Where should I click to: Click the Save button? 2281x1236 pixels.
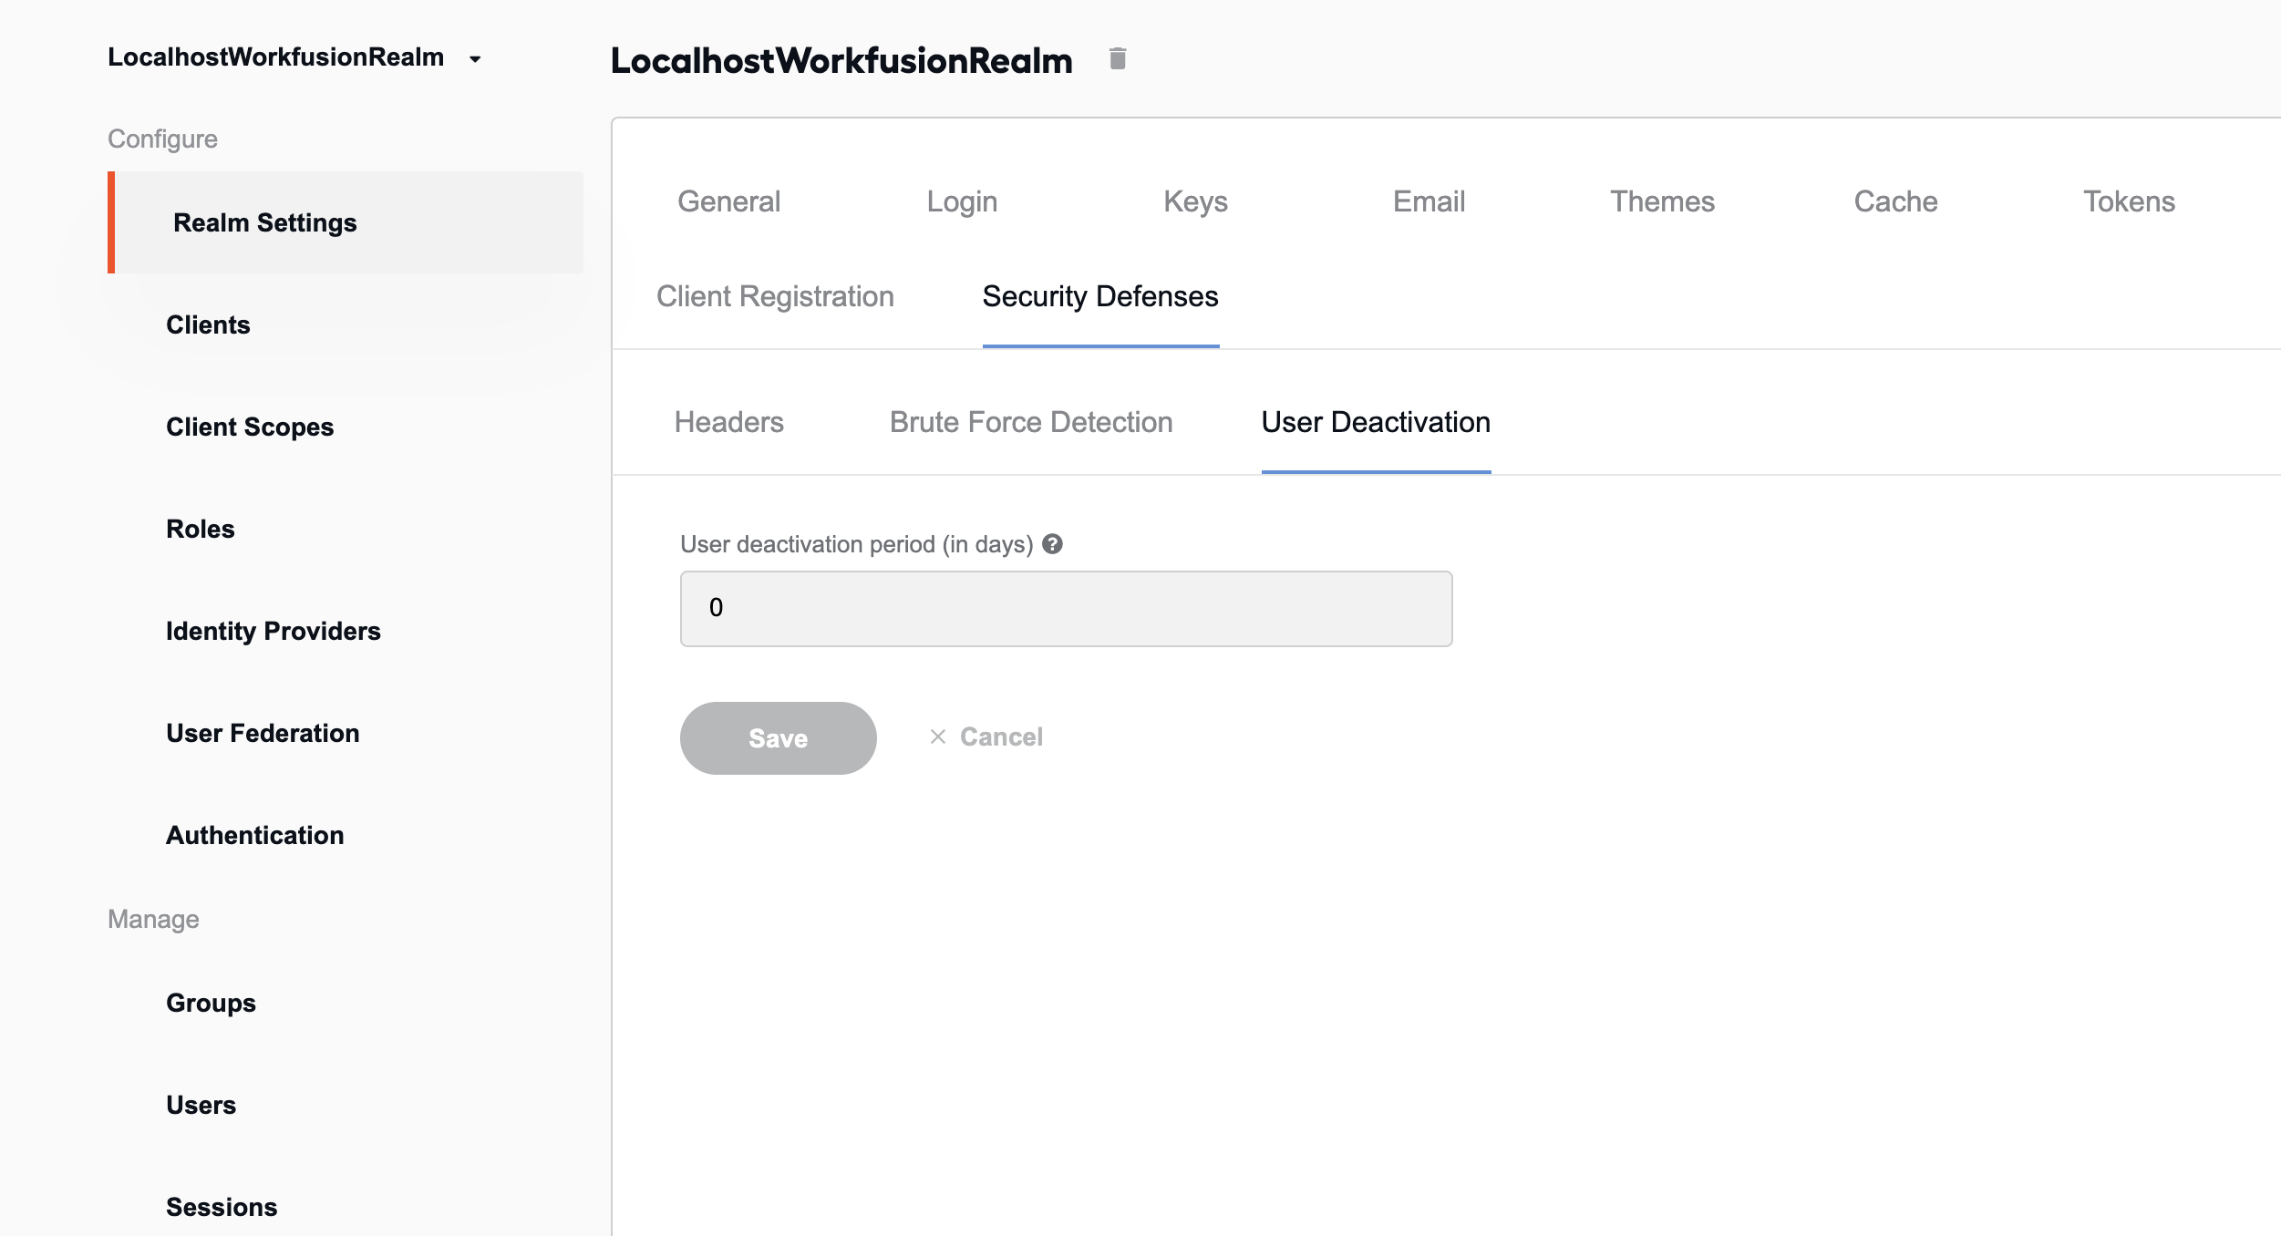(x=779, y=738)
